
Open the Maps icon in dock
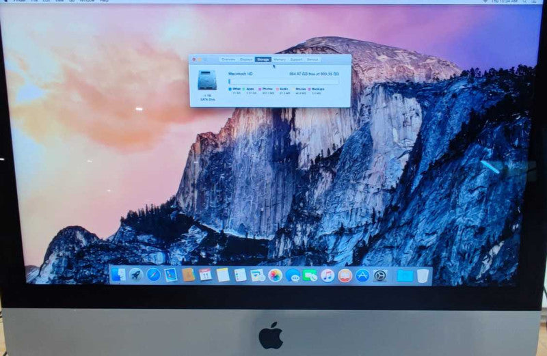click(x=258, y=275)
